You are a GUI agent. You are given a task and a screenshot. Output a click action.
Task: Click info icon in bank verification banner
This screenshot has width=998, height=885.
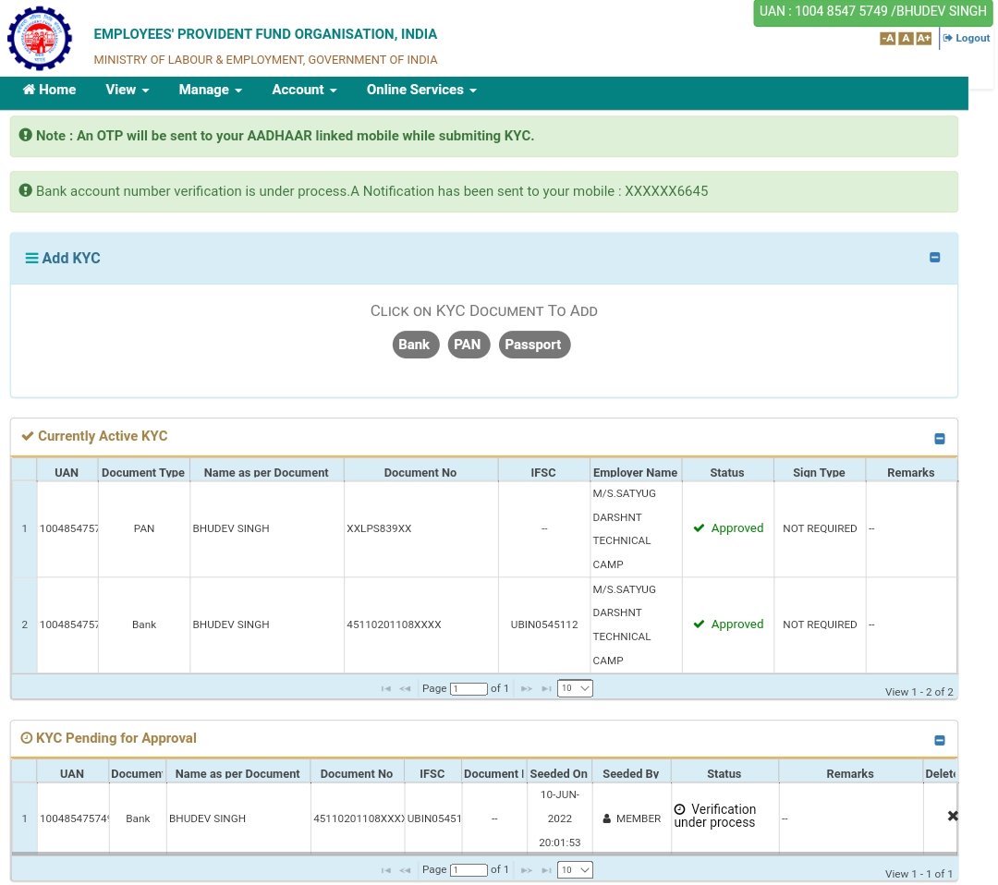tap(26, 190)
